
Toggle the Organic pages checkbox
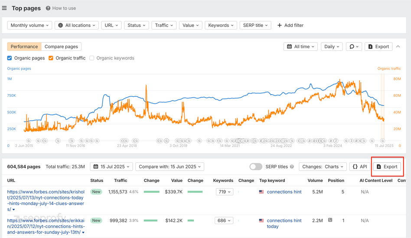coord(10,58)
